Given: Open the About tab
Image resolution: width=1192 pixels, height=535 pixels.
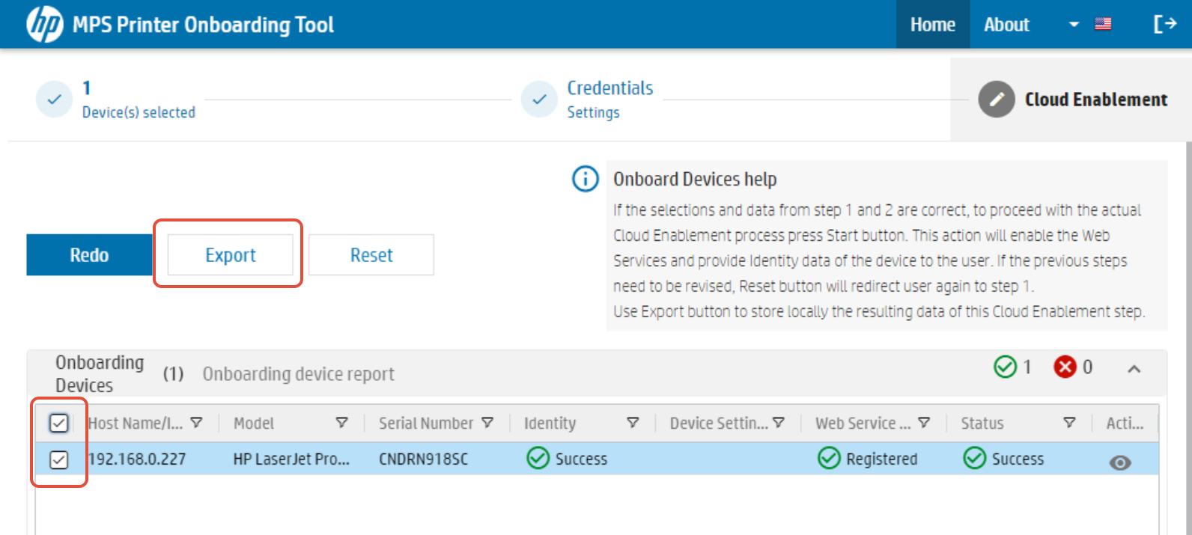Looking at the screenshot, I should point(1006,25).
